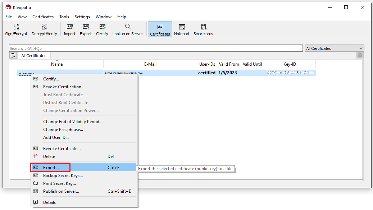Open the Smartcards view

(203, 29)
